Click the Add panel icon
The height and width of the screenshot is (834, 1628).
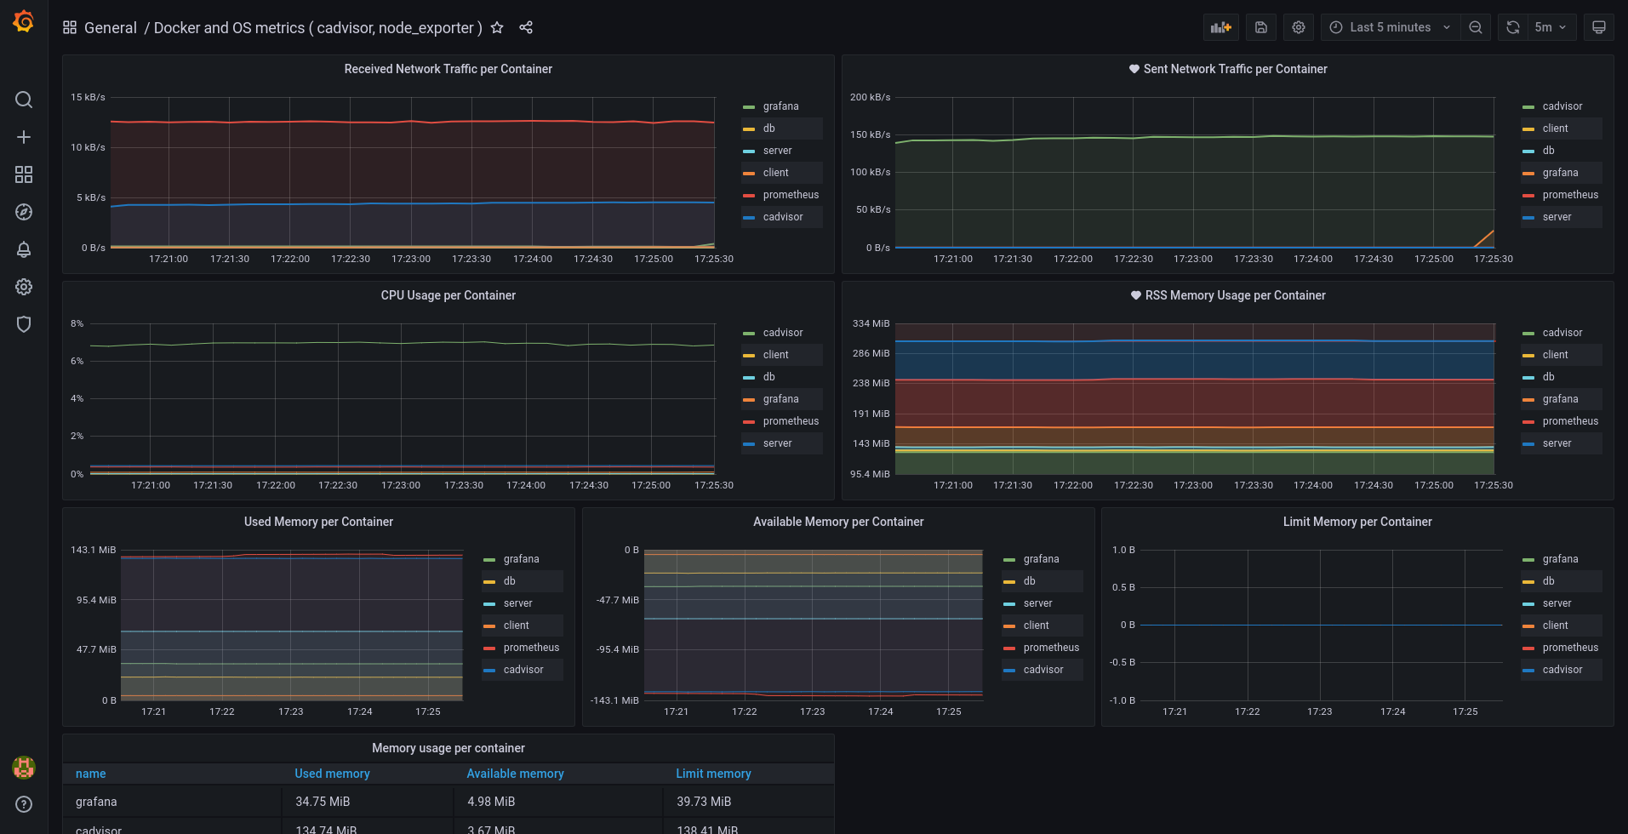[x=1221, y=27]
